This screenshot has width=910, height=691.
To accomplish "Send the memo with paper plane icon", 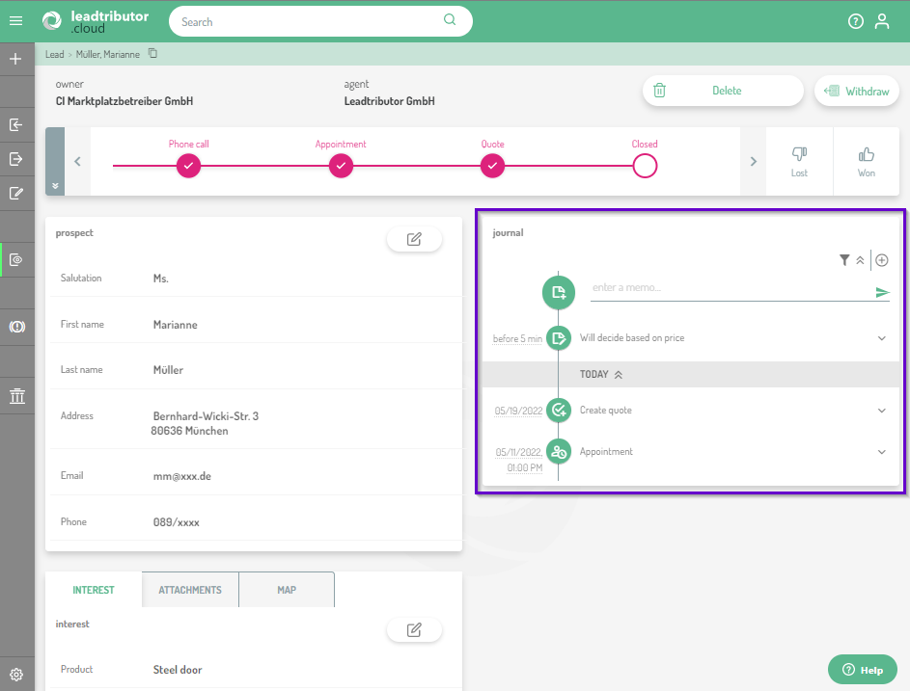I will click(x=882, y=293).
